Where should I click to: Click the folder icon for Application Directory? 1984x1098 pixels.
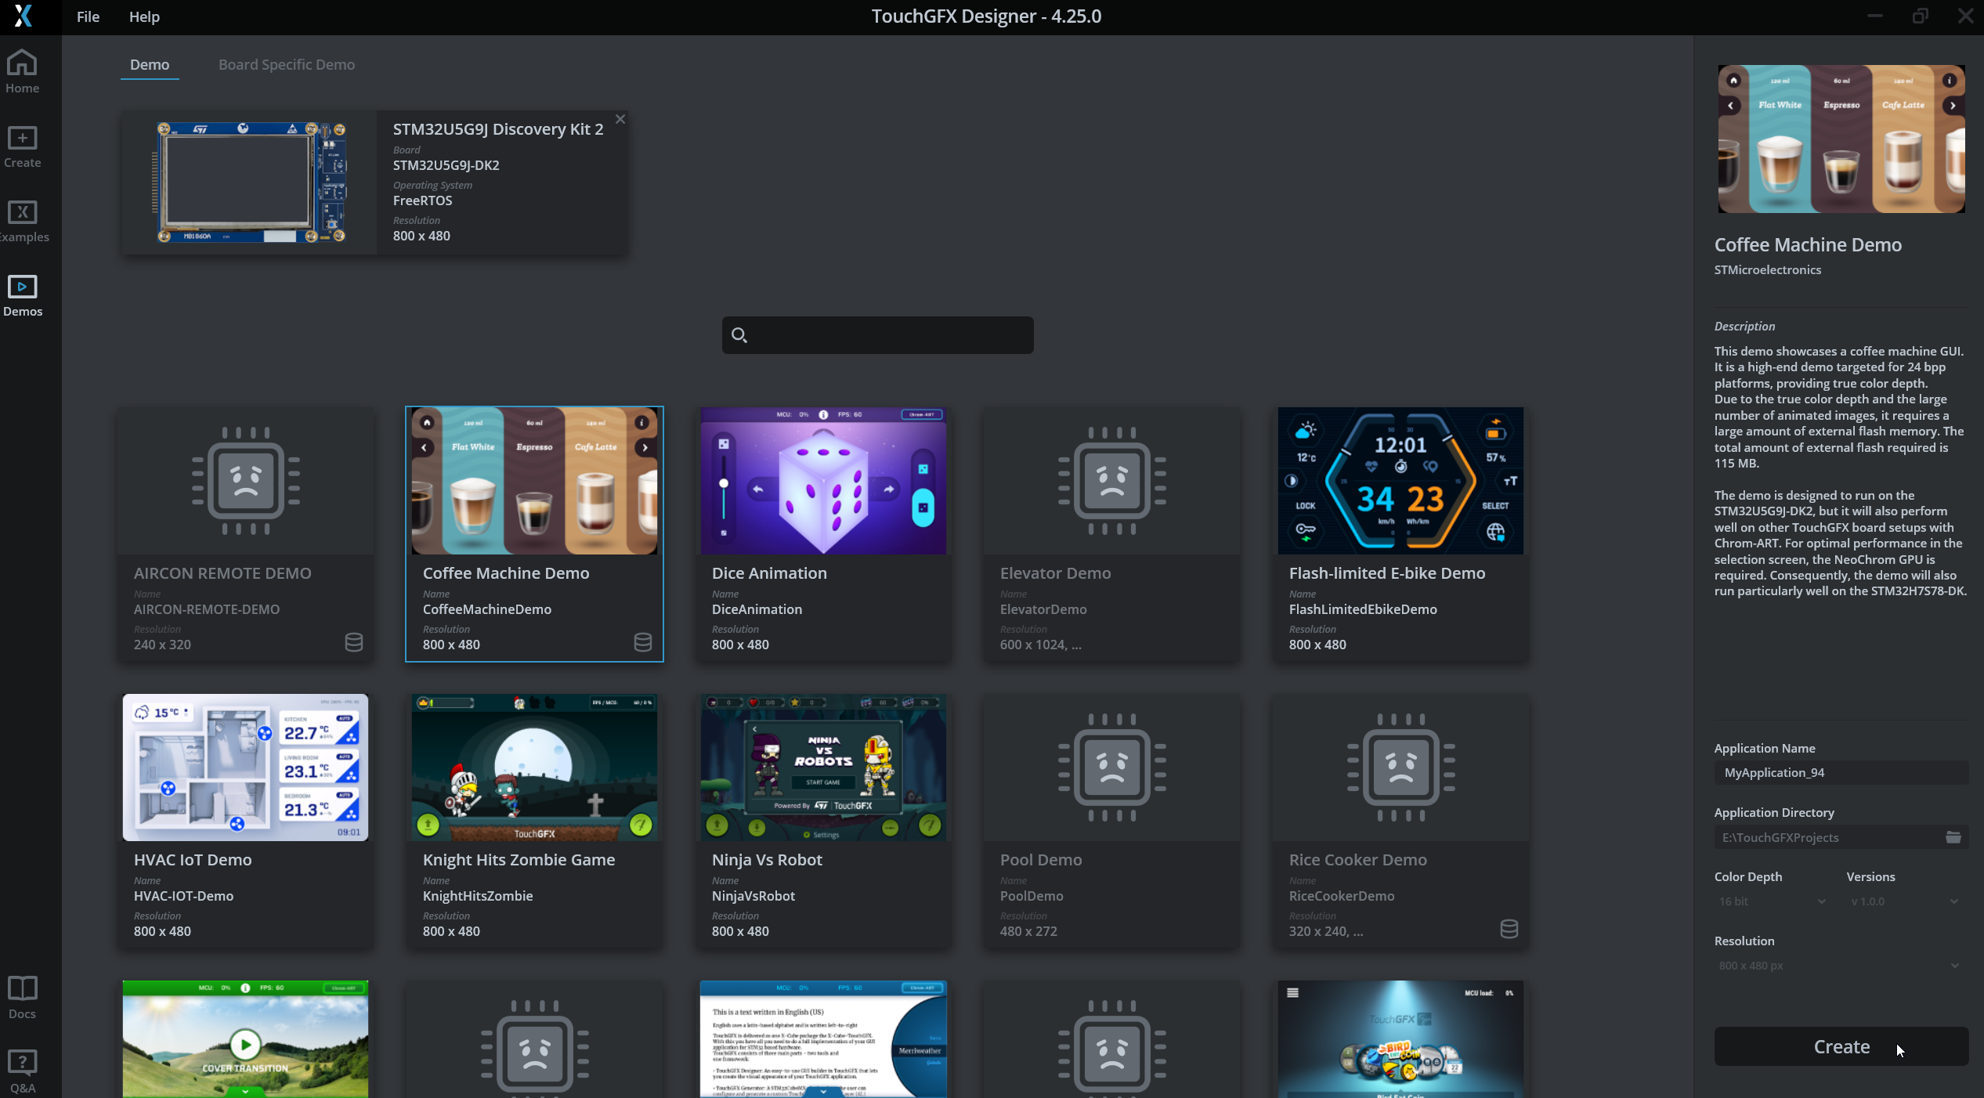point(1953,837)
